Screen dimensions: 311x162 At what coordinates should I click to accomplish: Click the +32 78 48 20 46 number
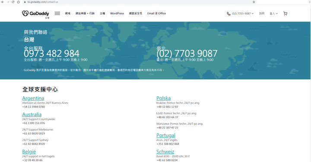pyautogui.click(x=32, y=160)
